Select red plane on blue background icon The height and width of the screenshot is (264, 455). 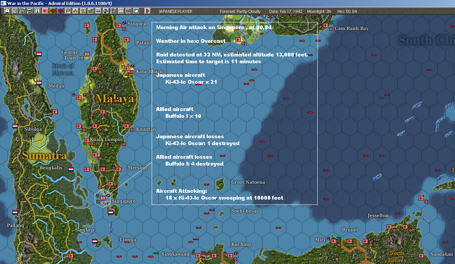(60, 11)
